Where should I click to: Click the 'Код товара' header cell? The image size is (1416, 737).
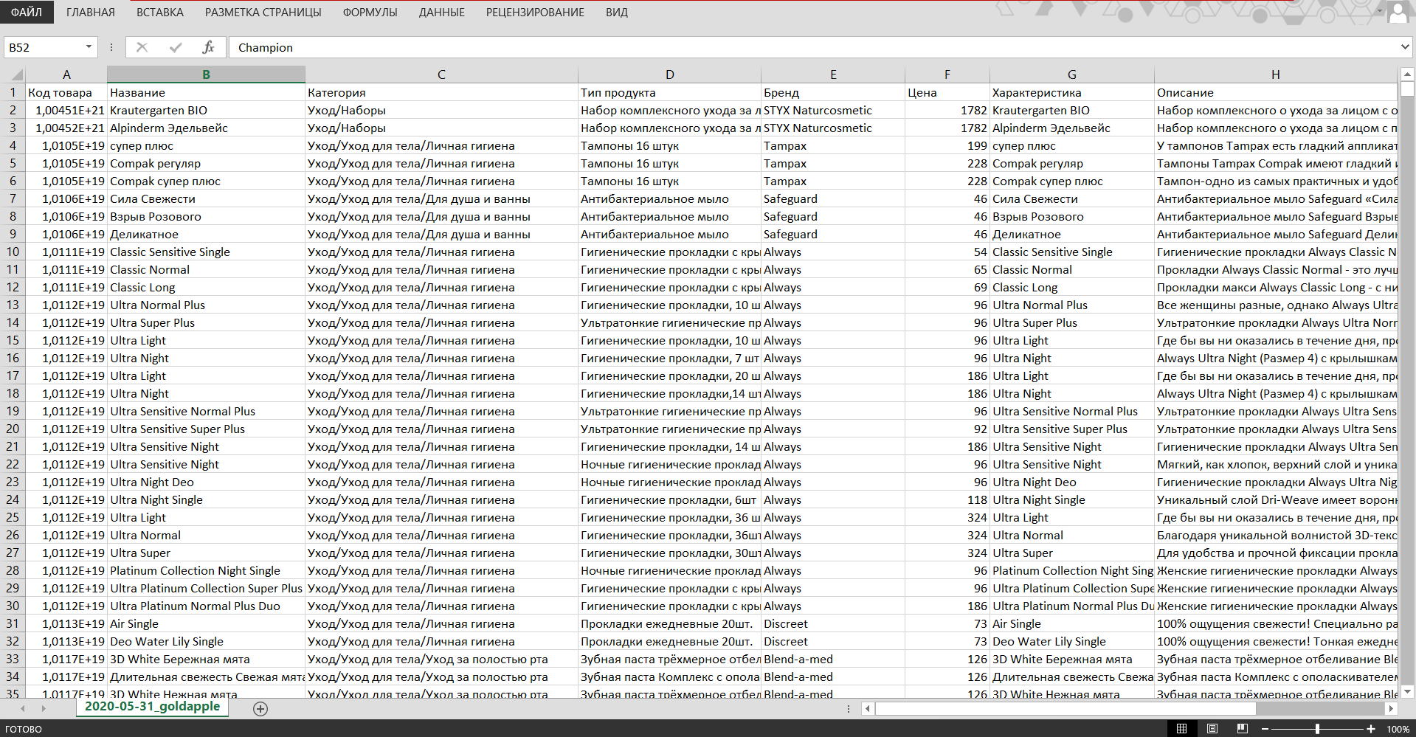(66, 92)
